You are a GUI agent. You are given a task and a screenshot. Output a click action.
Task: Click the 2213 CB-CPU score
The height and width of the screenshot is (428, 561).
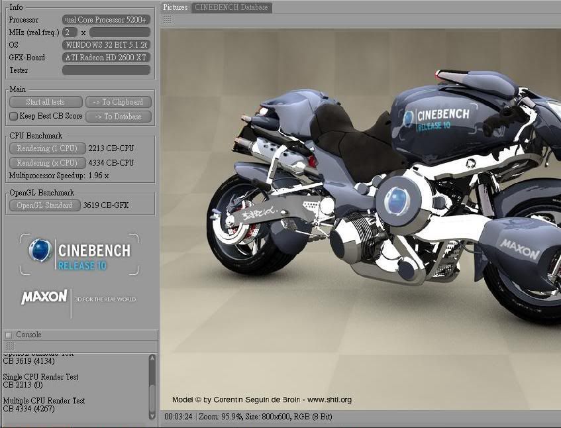111,148
